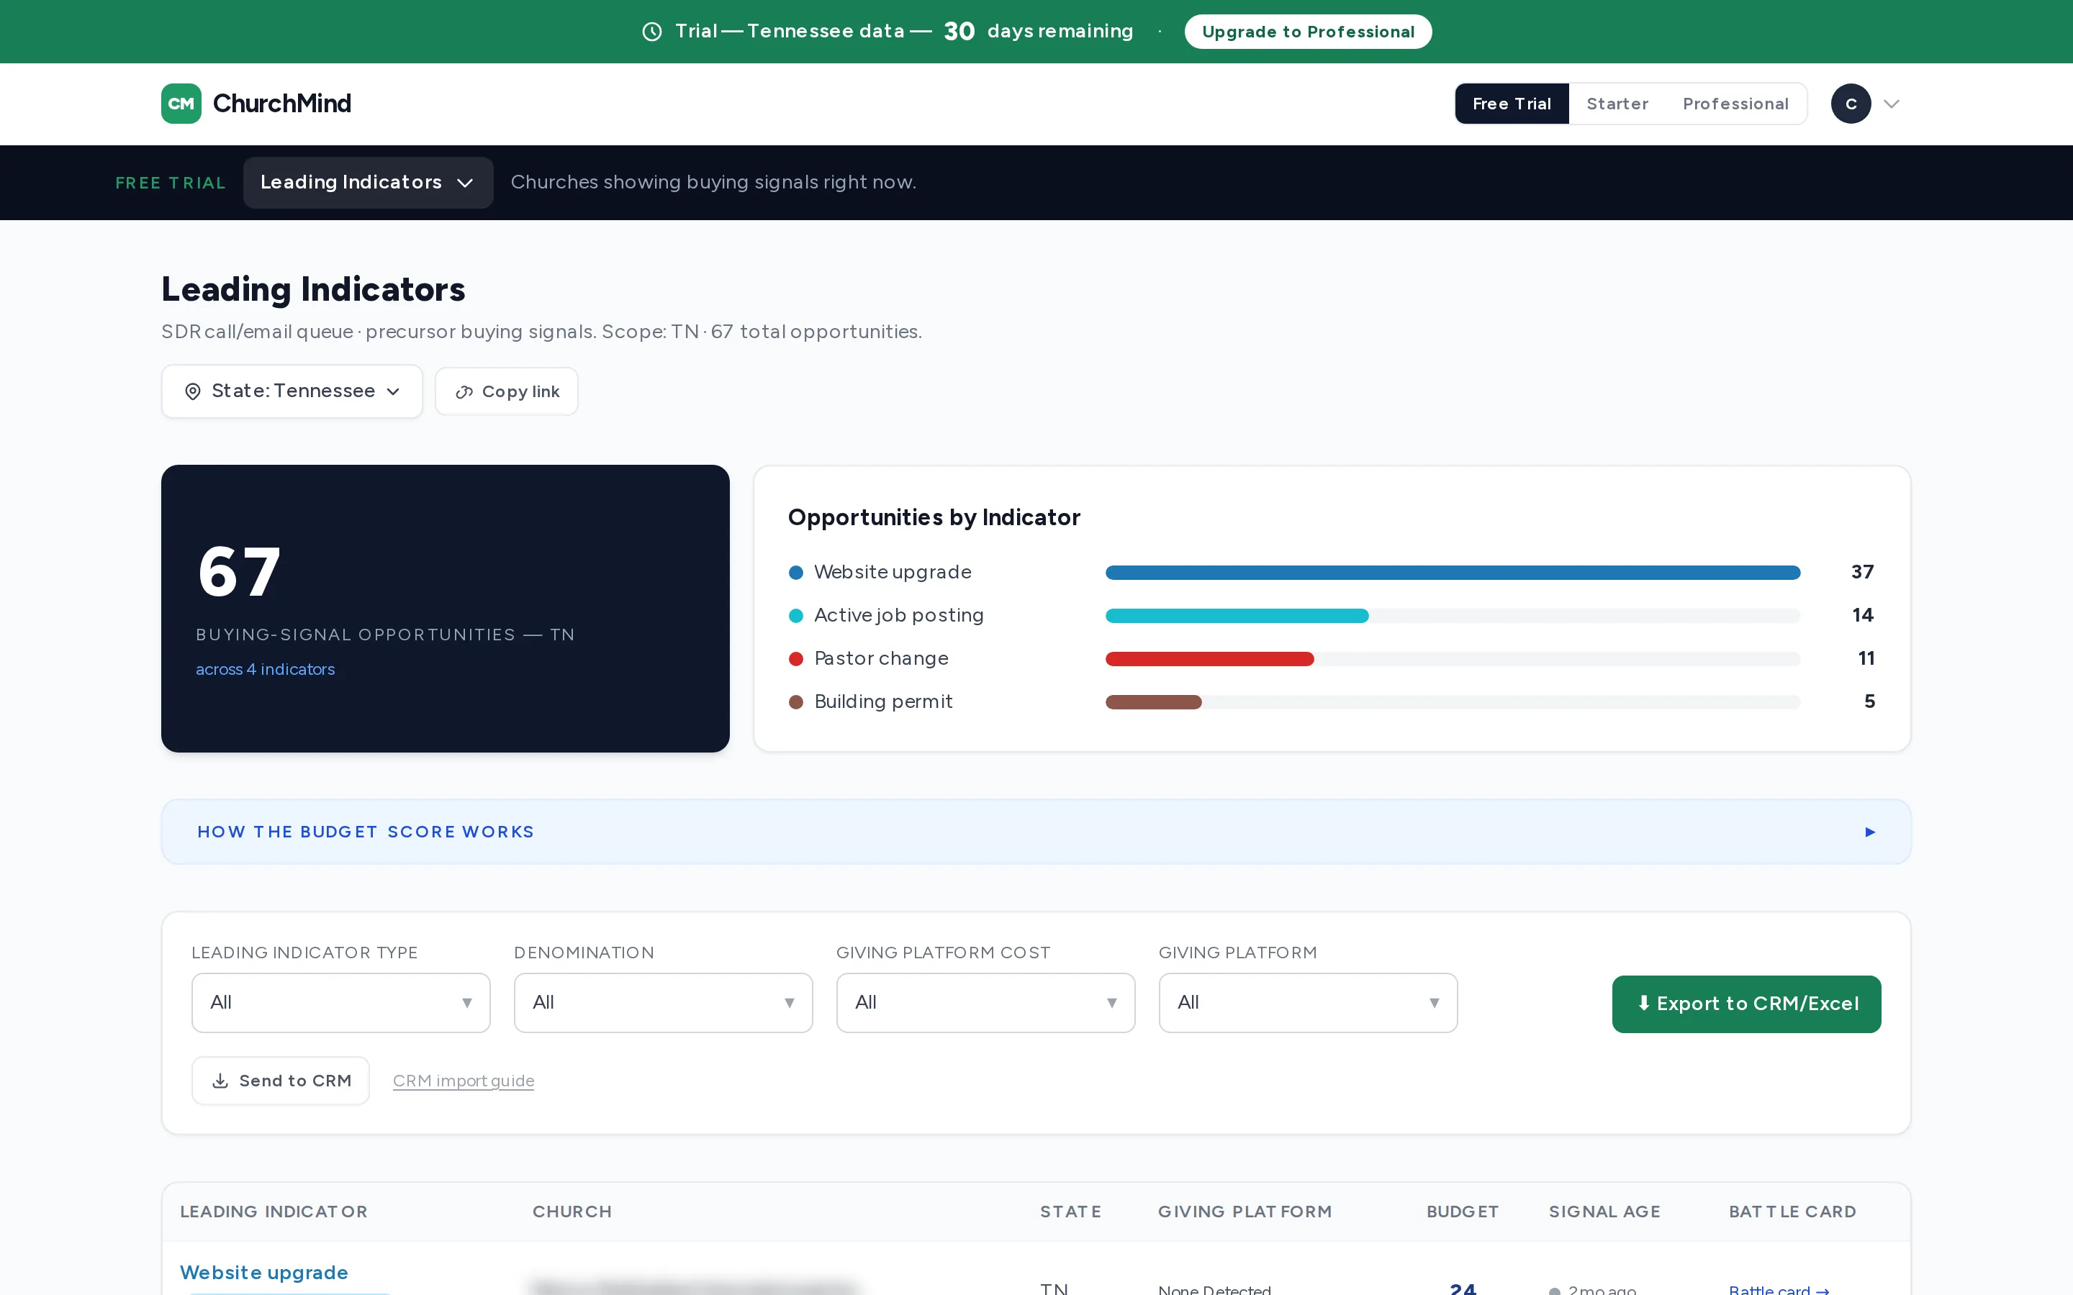Click the Pastor change bar

pos(1209,658)
